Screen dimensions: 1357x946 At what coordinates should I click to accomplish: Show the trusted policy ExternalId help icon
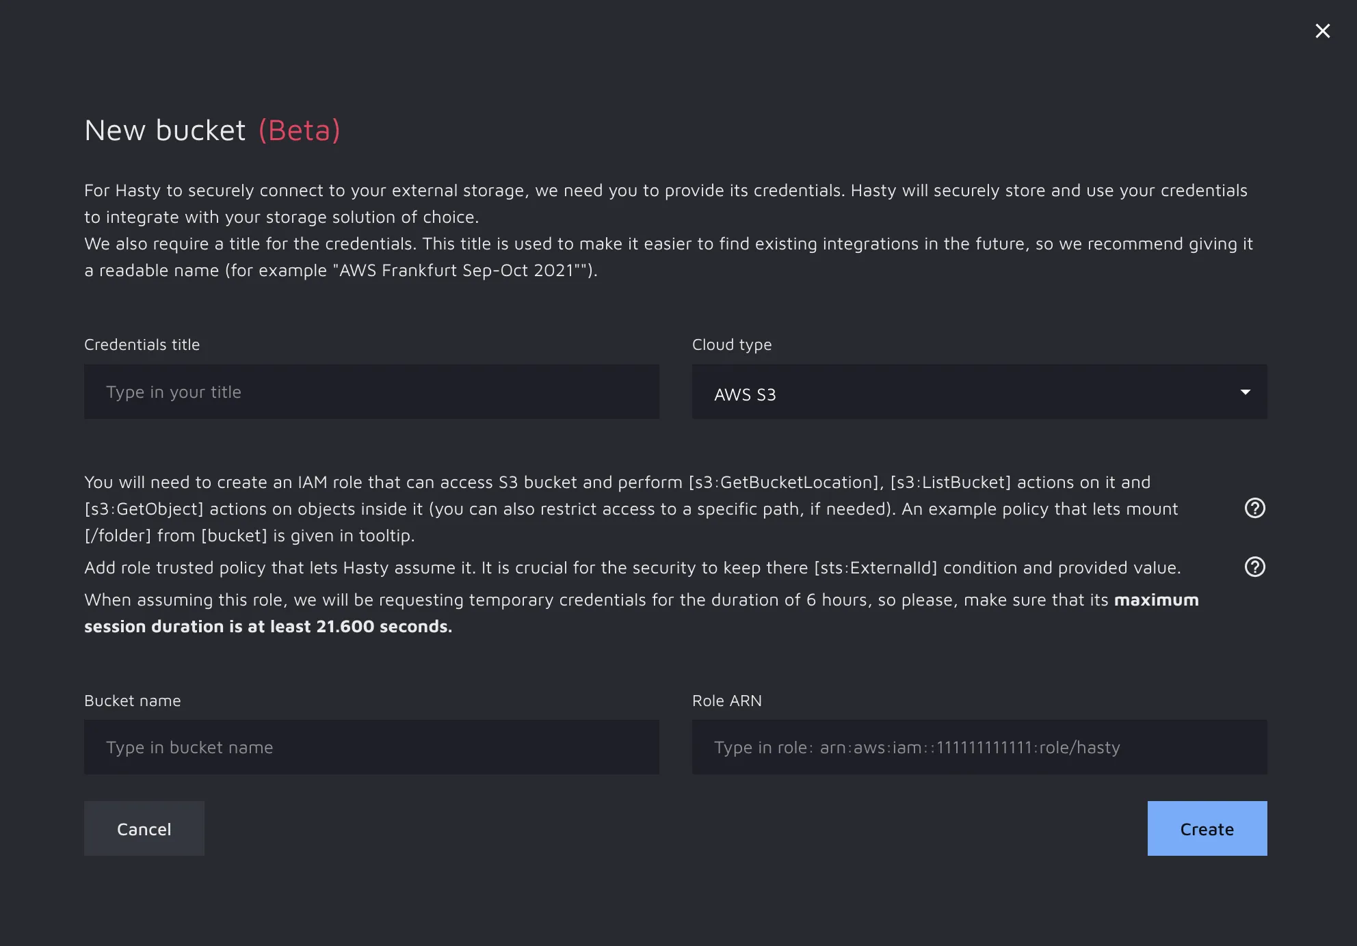tap(1254, 567)
